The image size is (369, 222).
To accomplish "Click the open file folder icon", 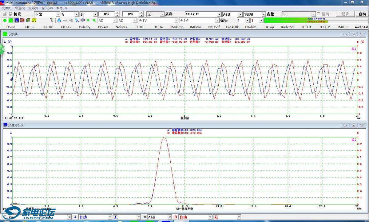I will tap(5, 14).
